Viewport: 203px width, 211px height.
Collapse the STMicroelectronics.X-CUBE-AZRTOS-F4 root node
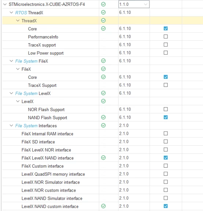coord(5,4)
